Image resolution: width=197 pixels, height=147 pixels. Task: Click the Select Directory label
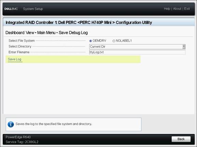[20, 46]
